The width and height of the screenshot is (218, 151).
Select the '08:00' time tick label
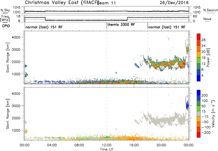79,145
